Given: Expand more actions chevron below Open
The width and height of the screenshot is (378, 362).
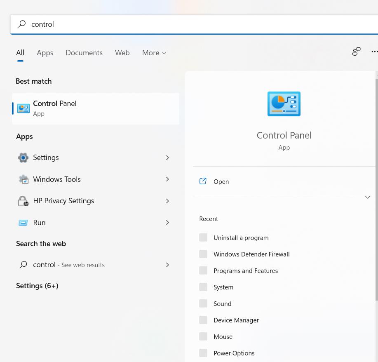Looking at the screenshot, I should [367, 197].
